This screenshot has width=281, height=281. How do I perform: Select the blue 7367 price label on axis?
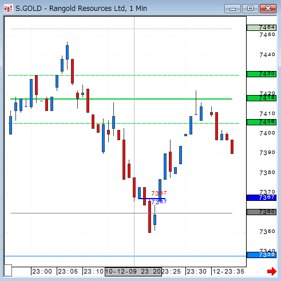tap(262, 197)
